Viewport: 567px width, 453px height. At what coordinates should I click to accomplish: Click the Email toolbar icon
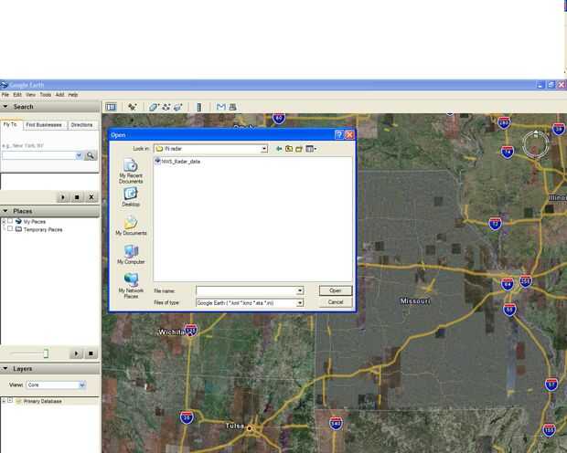pos(220,107)
